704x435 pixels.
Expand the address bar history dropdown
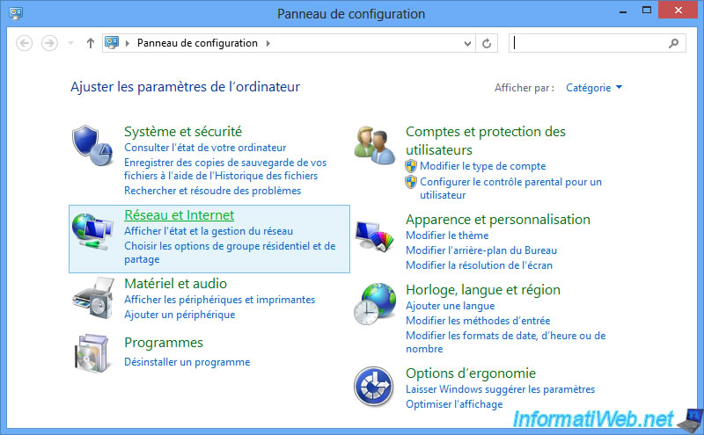[x=467, y=44]
